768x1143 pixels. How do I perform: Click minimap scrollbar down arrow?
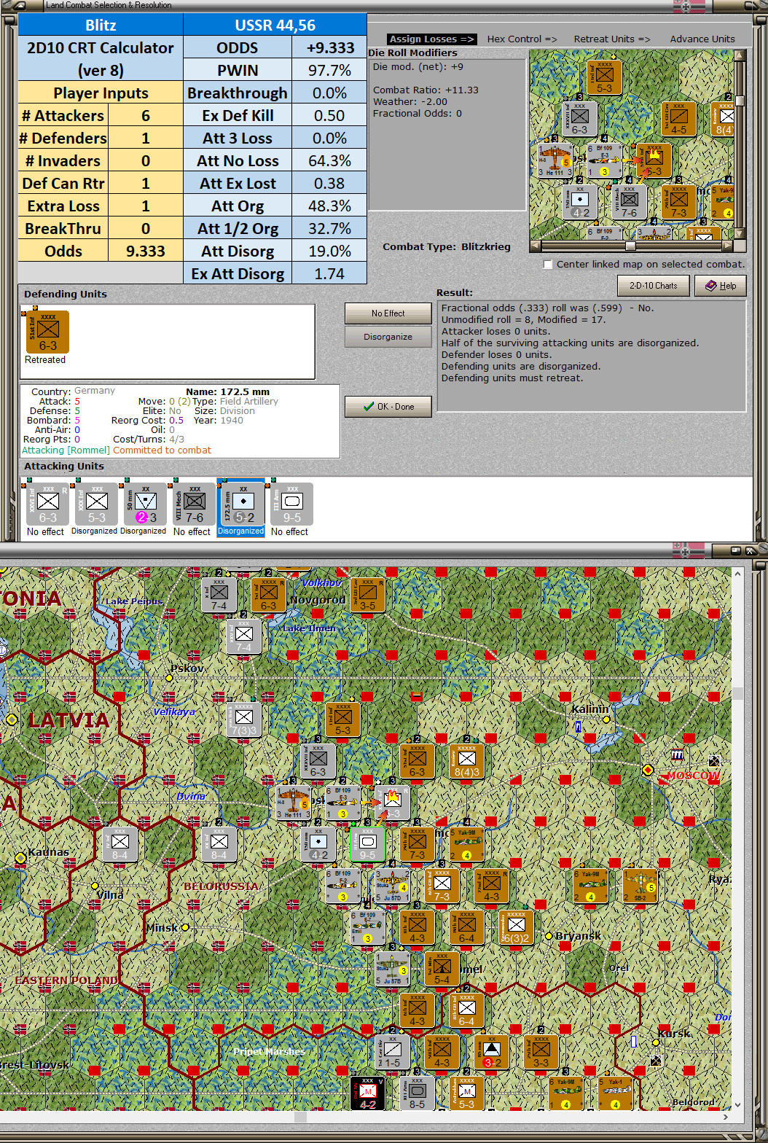[x=740, y=233]
